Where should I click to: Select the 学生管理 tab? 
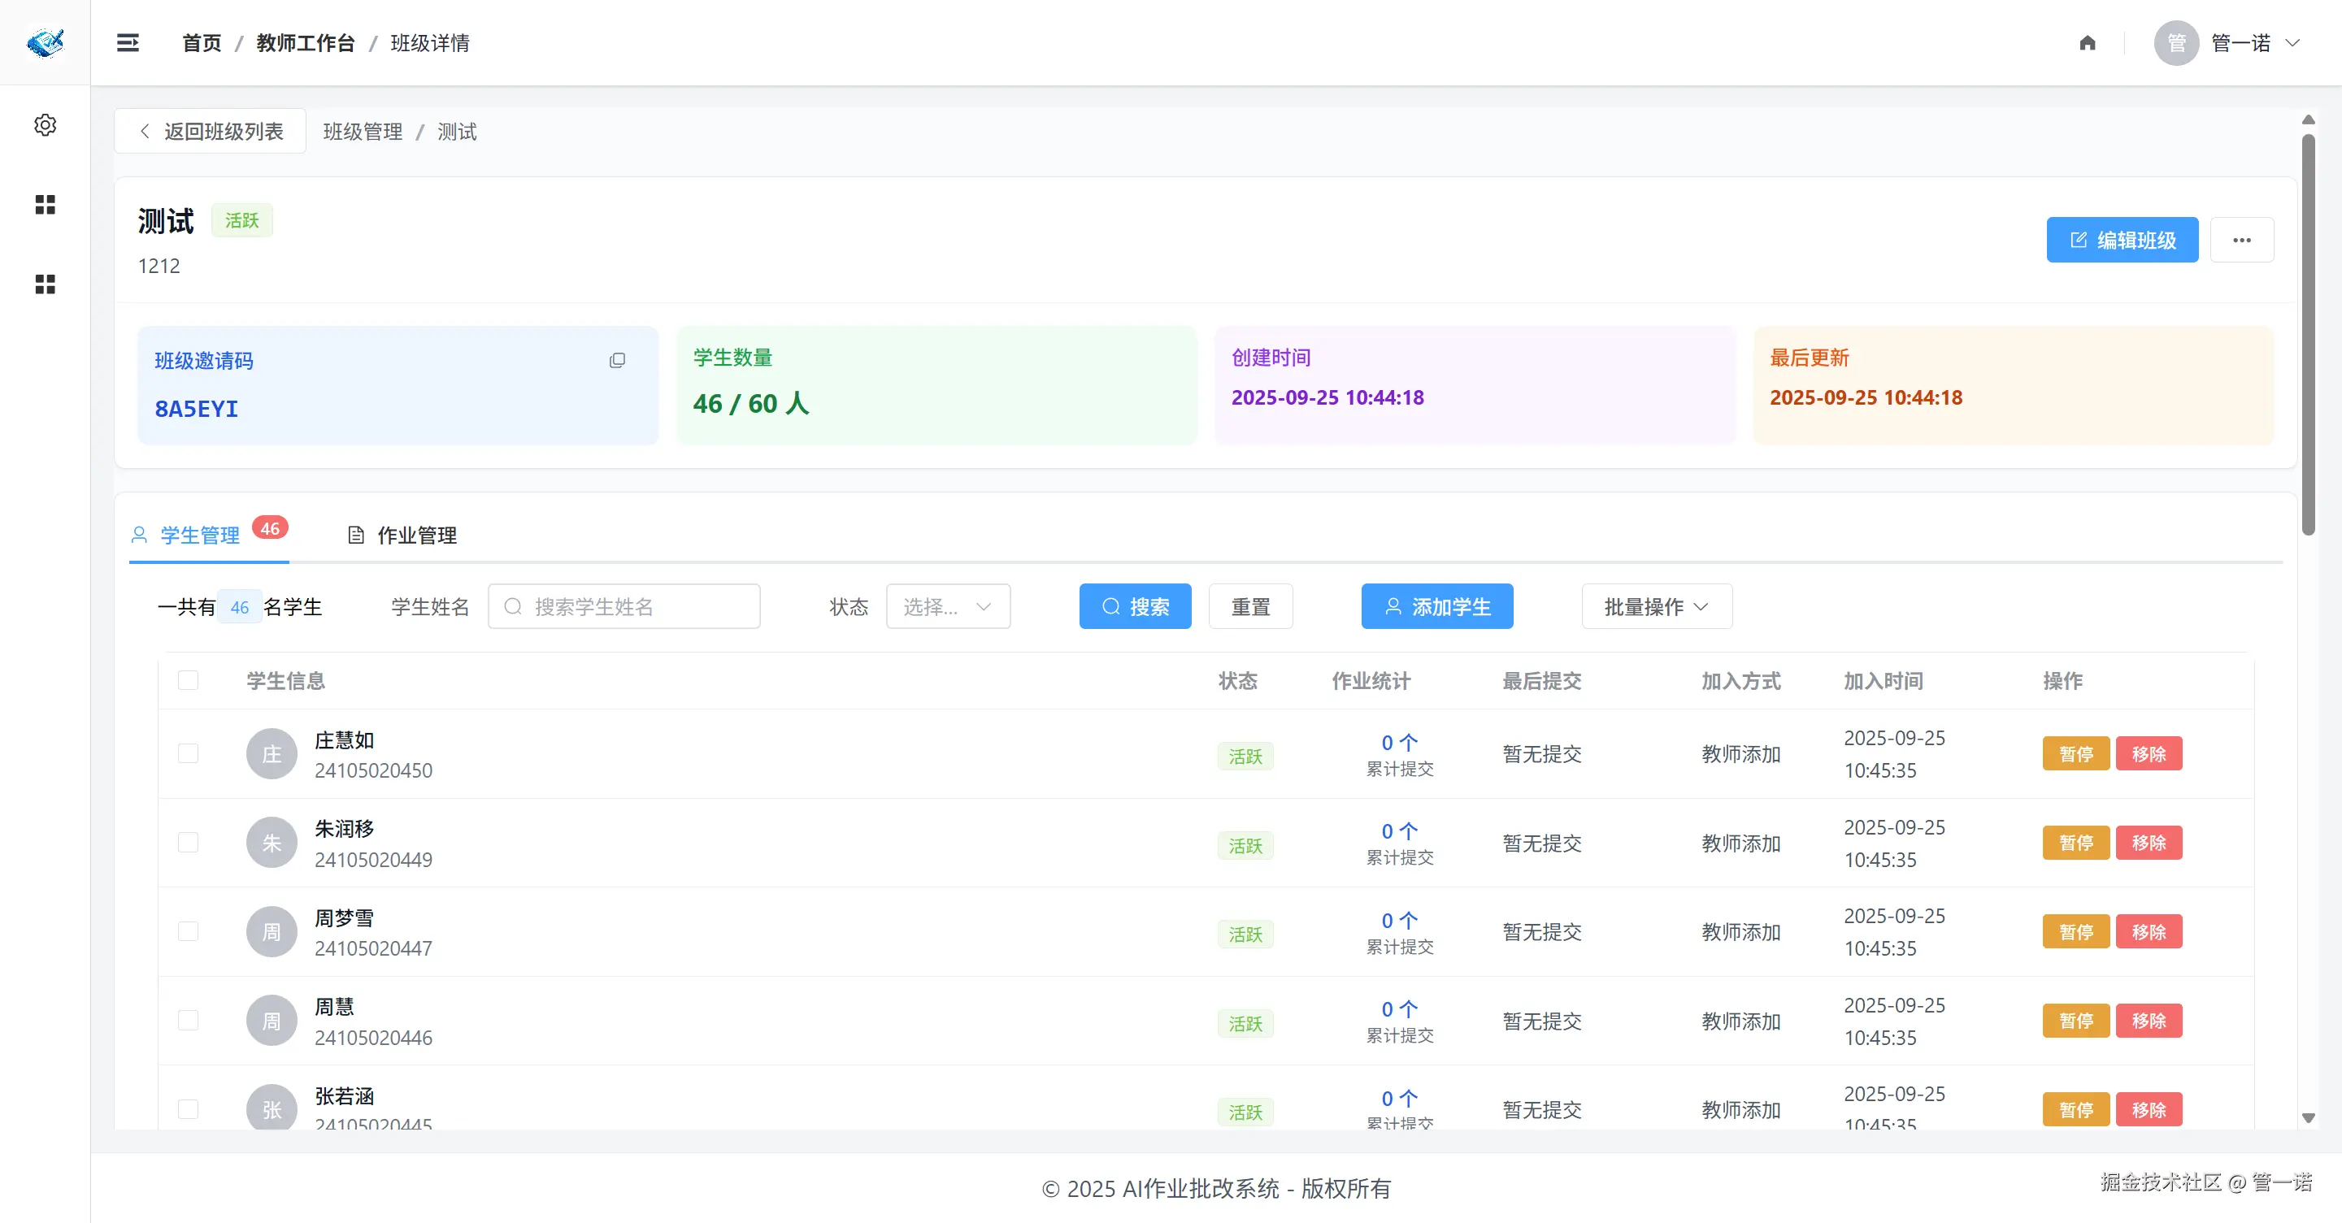[199, 536]
